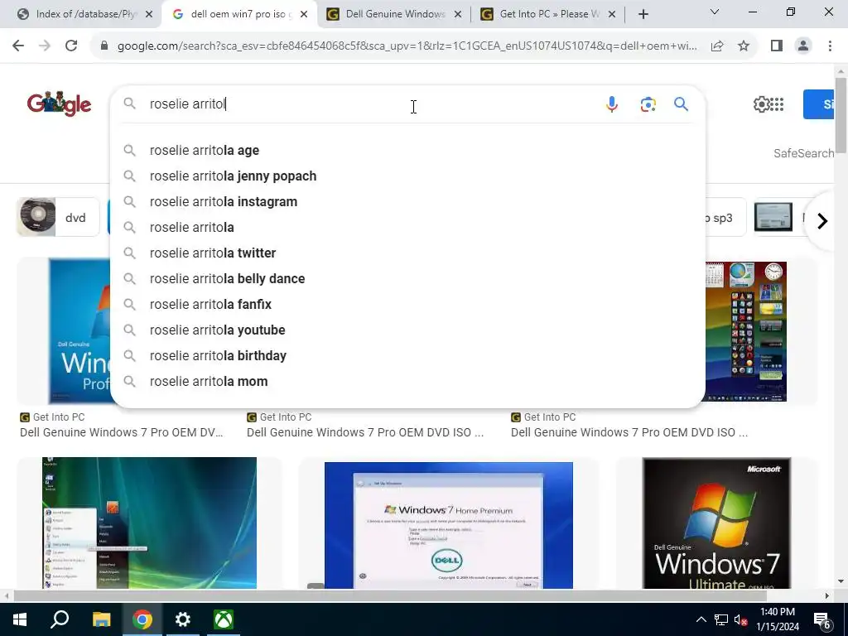This screenshot has width=848, height=636.
Task: Open Windows 7 Home Premium Dell setup image
Action: click(x=448, y=525)
